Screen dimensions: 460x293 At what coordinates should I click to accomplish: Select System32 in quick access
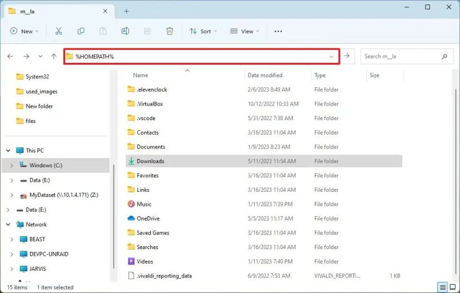point(32,77)
